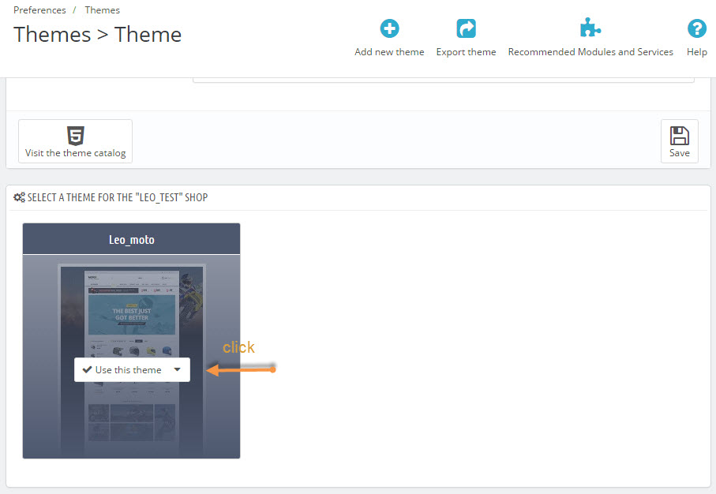Click the Leo_moto theme title
716x494 pixels.
[132, 240]
